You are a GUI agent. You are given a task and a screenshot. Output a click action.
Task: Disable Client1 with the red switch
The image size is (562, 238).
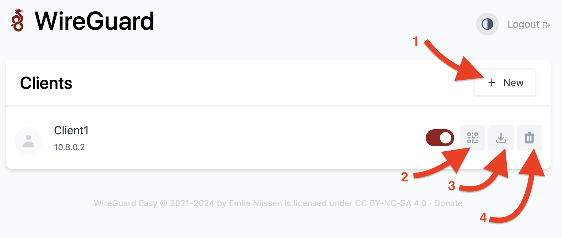[440, 138]
